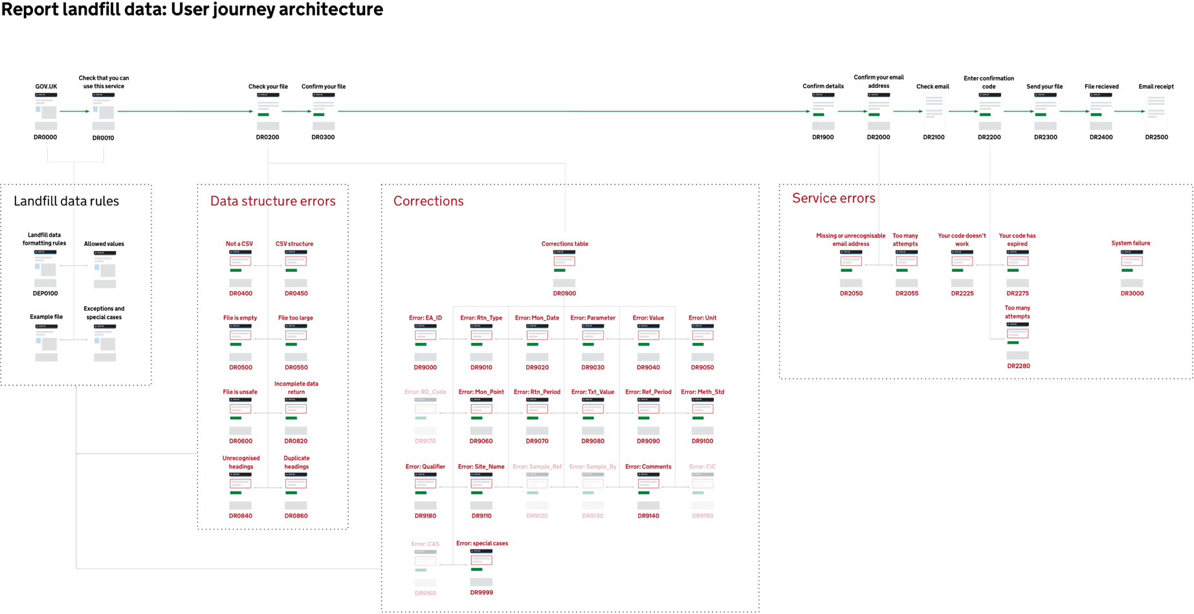Select the Error: Comments thumbnail
1194x614 pixels.
point(648,491)
